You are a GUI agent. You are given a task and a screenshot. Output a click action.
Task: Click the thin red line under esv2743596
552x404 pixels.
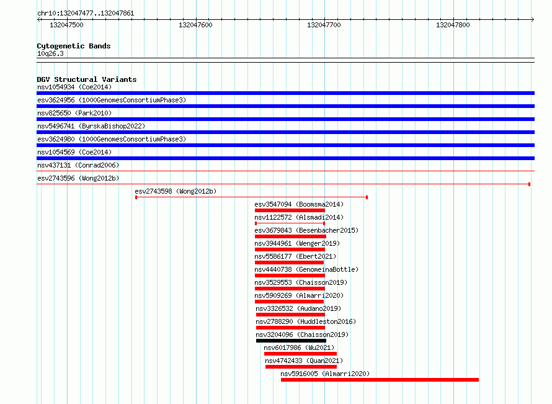tap(283, 184)
